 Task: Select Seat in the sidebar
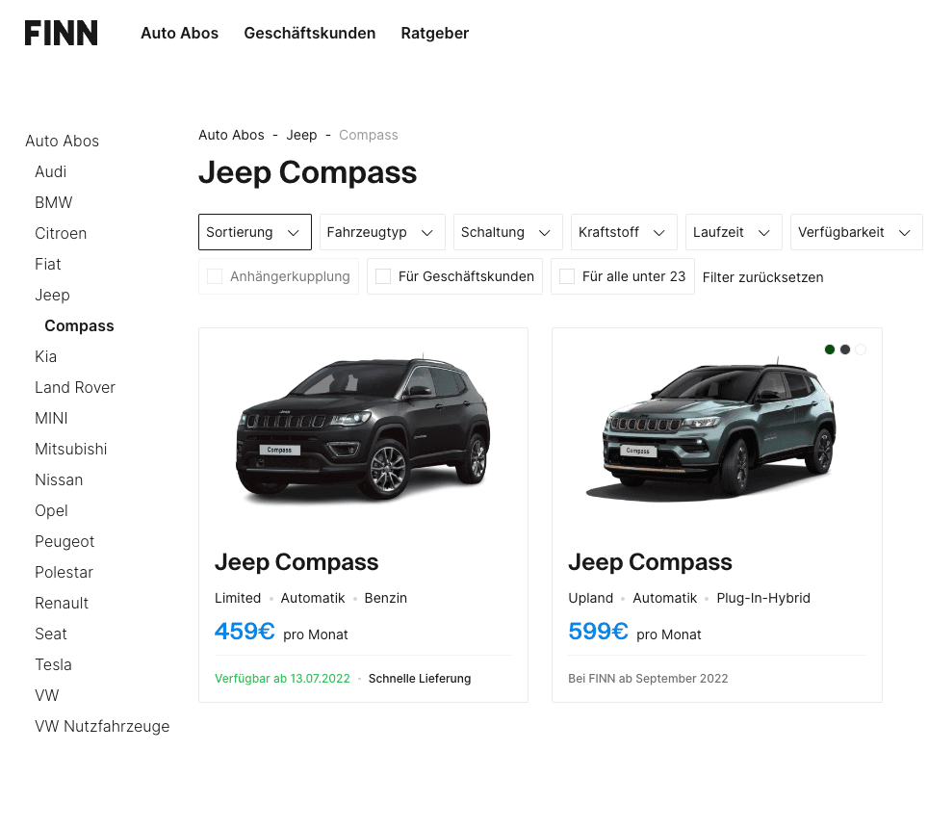coord(51,634)
